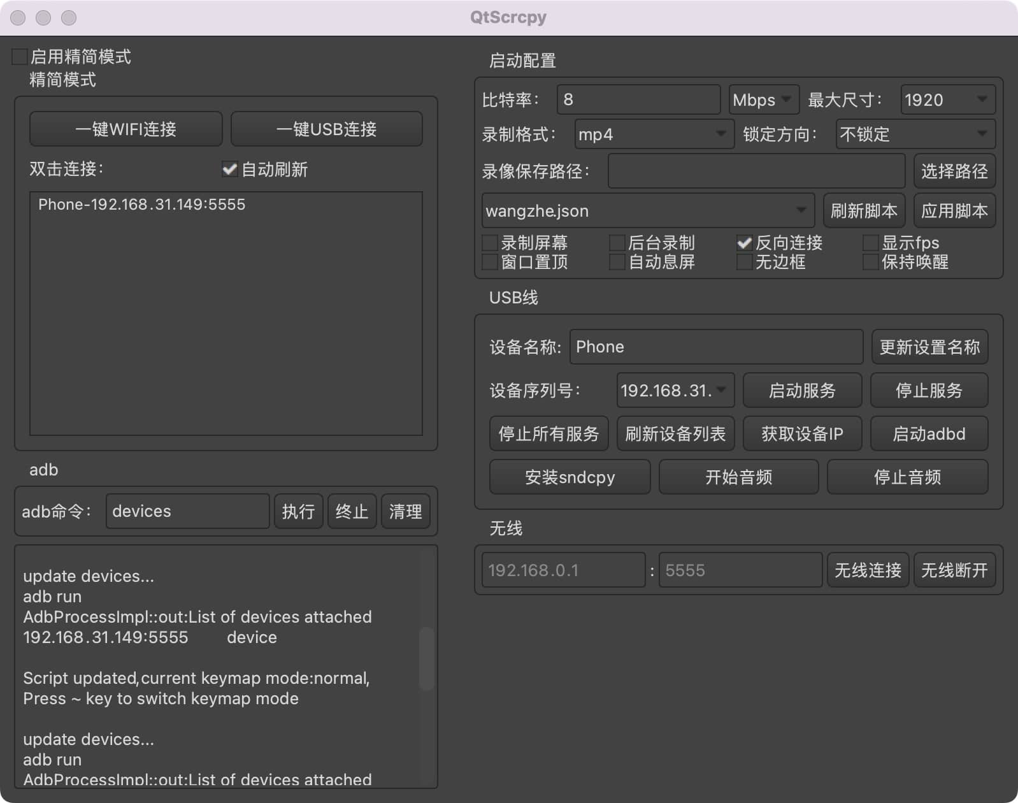Screen dimensions: 1018x803
Task: Click the 刷新设备列表 button
Action: tap(675, 433)
